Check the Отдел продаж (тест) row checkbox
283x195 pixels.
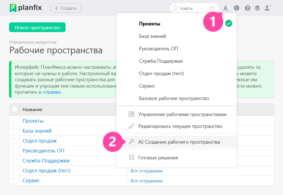click(14, 170)
